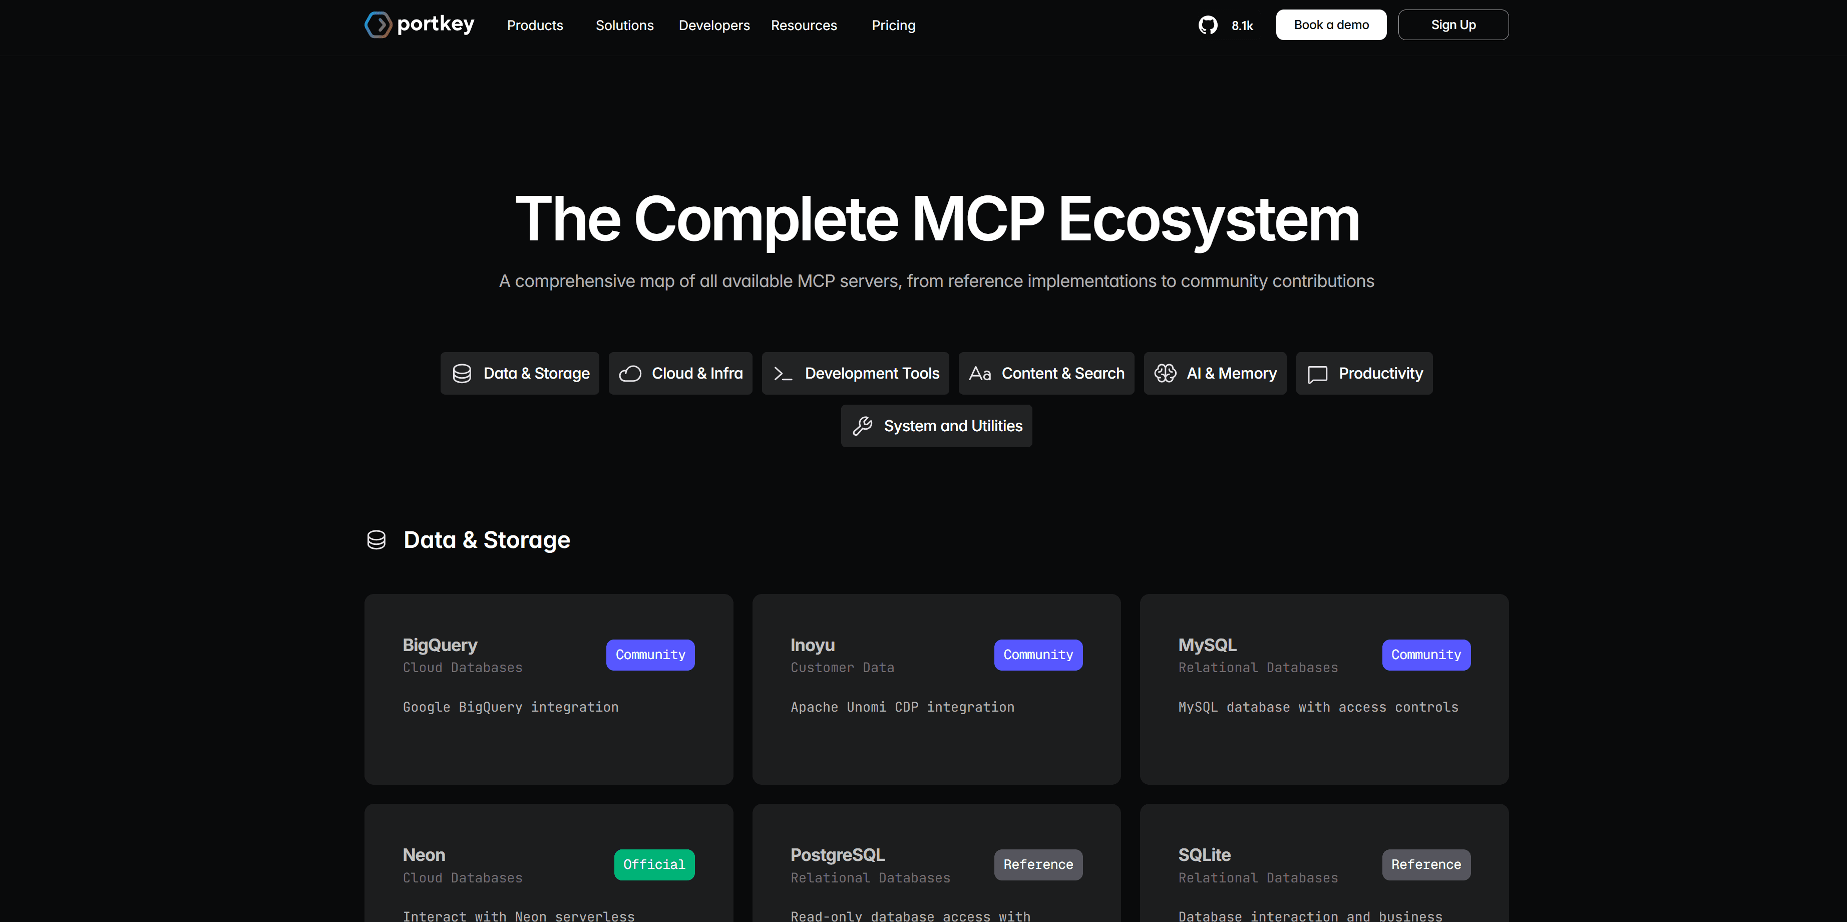Click the Portkey logo icon
Screen dimensions: 1847x922
pos(378,25)
